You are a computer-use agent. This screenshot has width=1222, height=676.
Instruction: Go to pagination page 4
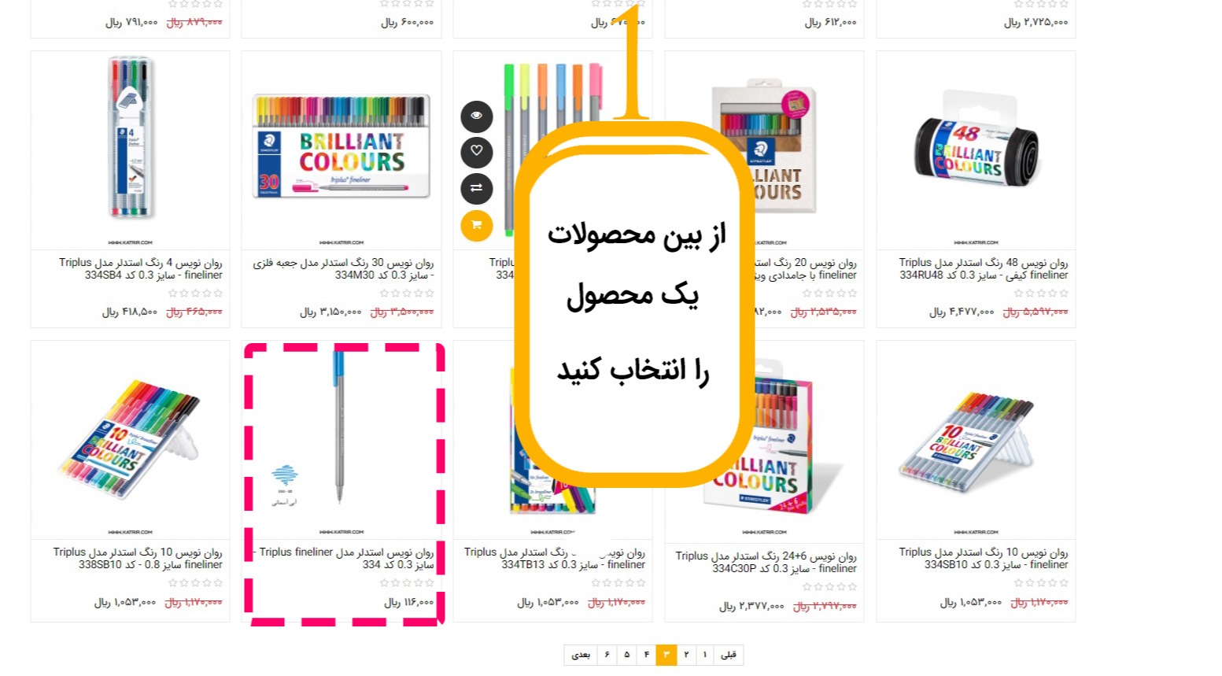coord(647,655)
